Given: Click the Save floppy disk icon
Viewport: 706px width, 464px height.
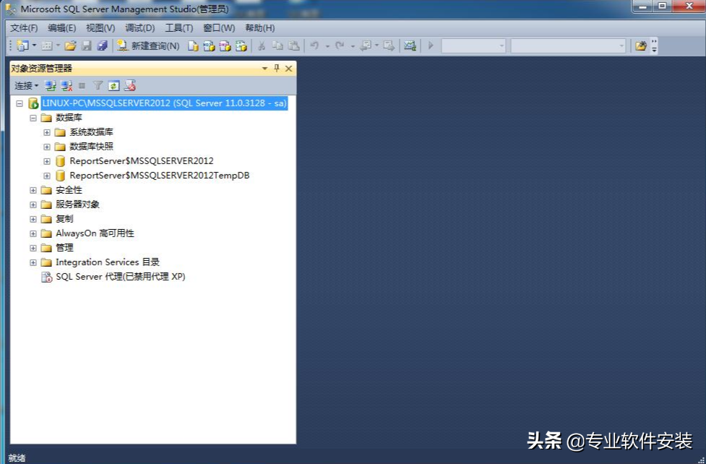Looking at the screenshot, I should pos(87,46).
